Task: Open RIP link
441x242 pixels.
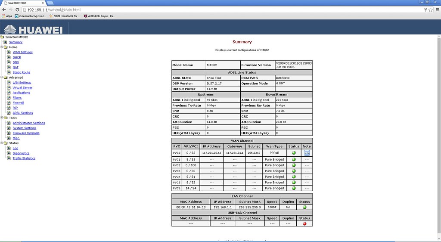Action: coord(15,108)
